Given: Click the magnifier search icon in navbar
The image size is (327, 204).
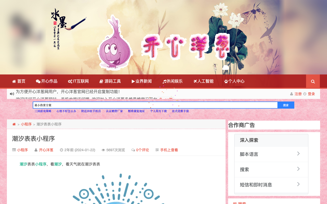Looking at the screenshot, I should (x=313, y=82).
